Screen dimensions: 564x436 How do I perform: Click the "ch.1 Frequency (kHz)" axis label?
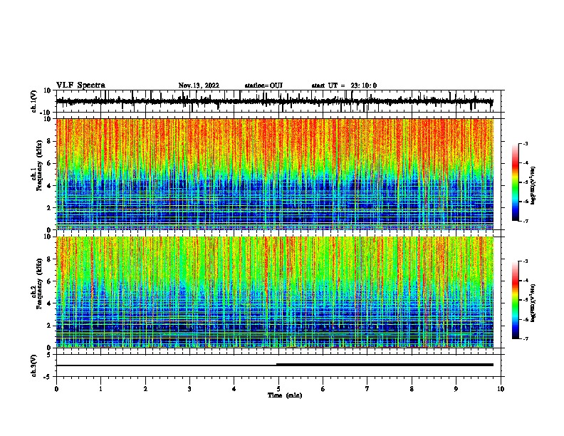37,166
